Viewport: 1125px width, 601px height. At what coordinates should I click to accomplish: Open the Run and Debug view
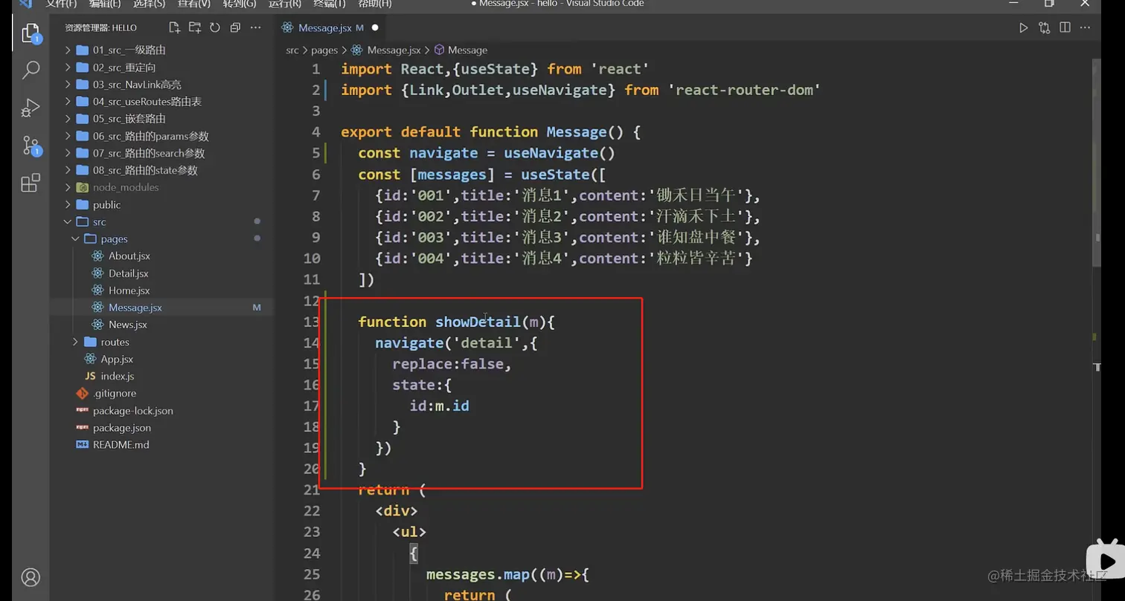(31, 108)
